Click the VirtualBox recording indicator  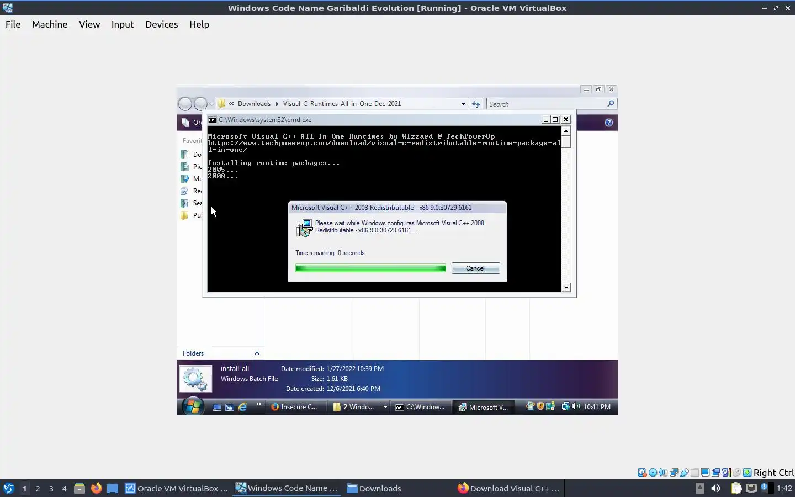pyautogui.click(x=715, y=473)
